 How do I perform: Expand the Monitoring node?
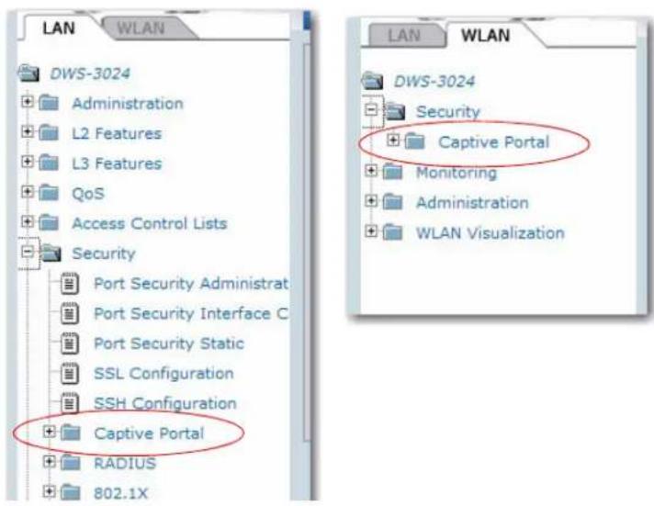tap(371, 170)
